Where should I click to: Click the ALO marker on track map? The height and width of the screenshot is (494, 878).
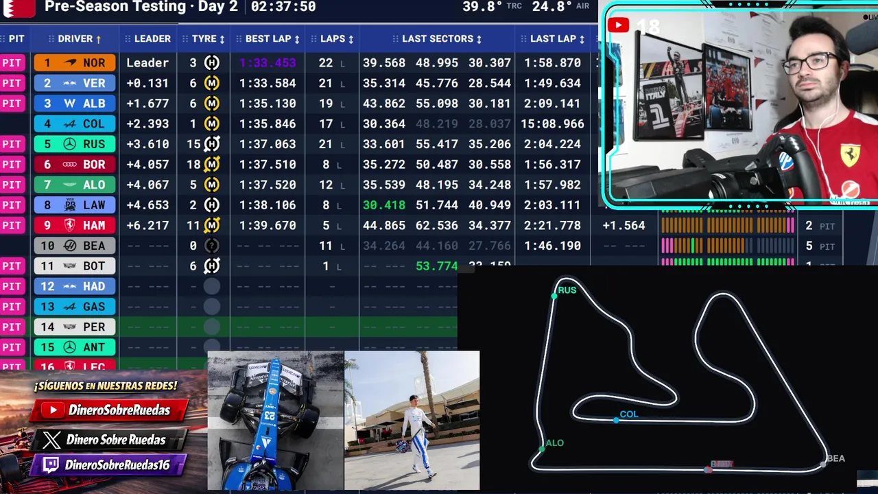point(542,449)
